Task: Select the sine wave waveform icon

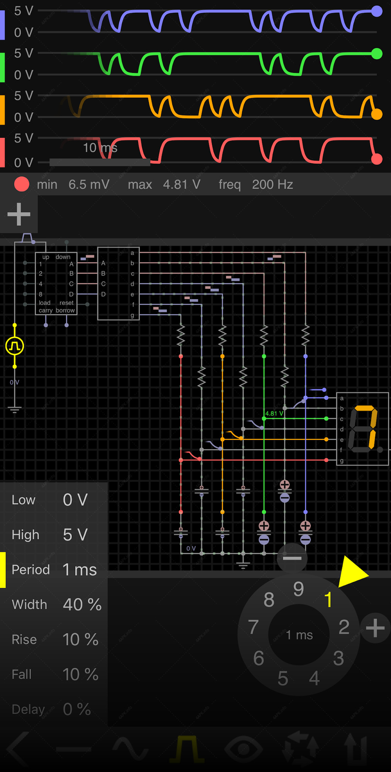Action: (x=130, y=749)
